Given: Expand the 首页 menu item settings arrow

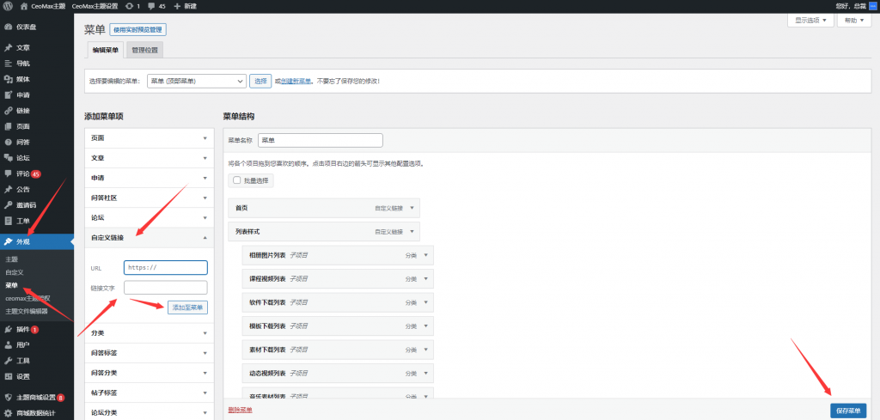Looking at the screenshot, I should (x=412, y=208).
